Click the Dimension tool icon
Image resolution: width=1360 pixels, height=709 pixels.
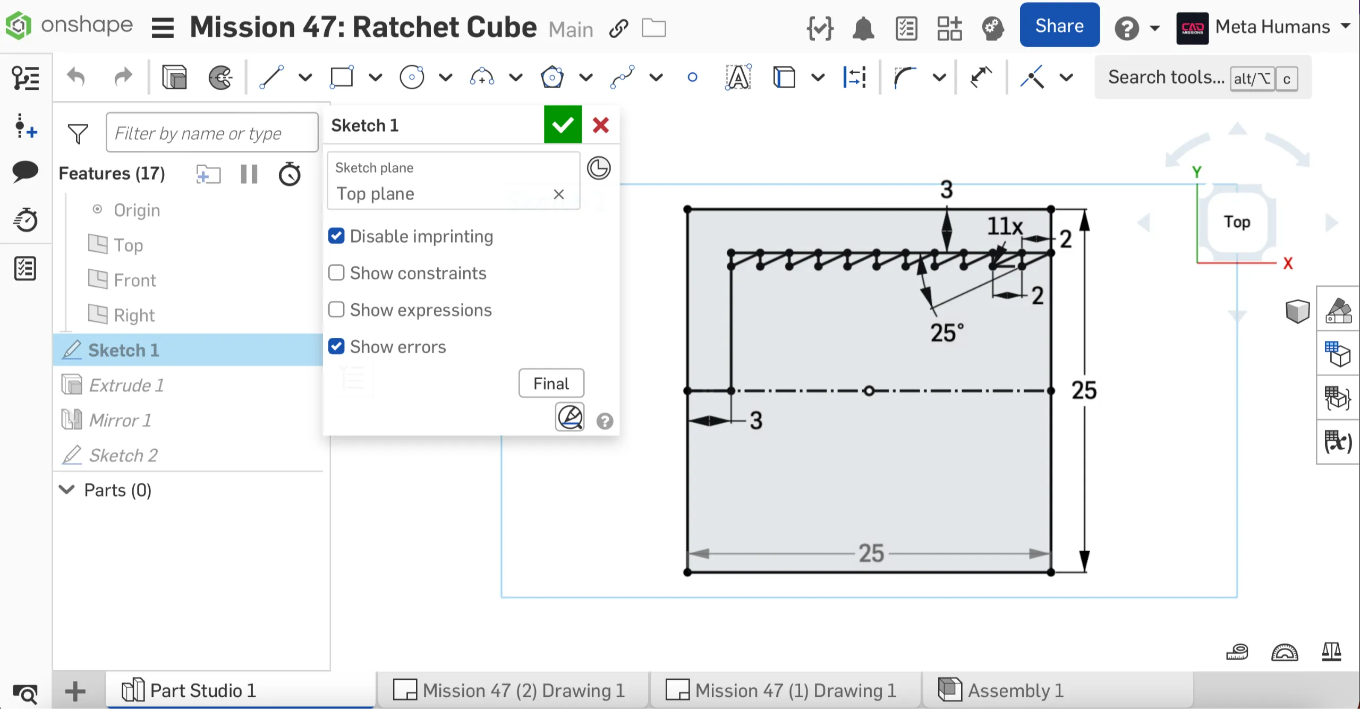[980, 78]
